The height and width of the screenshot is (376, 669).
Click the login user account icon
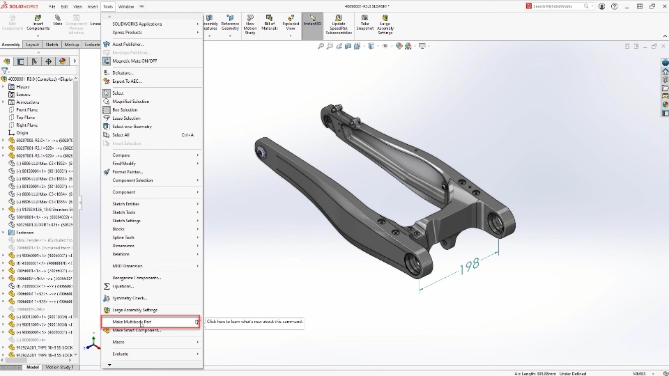[x=601, y=6]
